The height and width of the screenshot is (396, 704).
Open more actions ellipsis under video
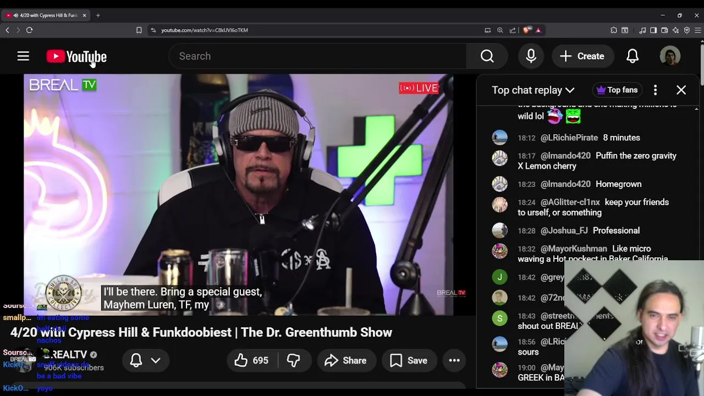454,361
